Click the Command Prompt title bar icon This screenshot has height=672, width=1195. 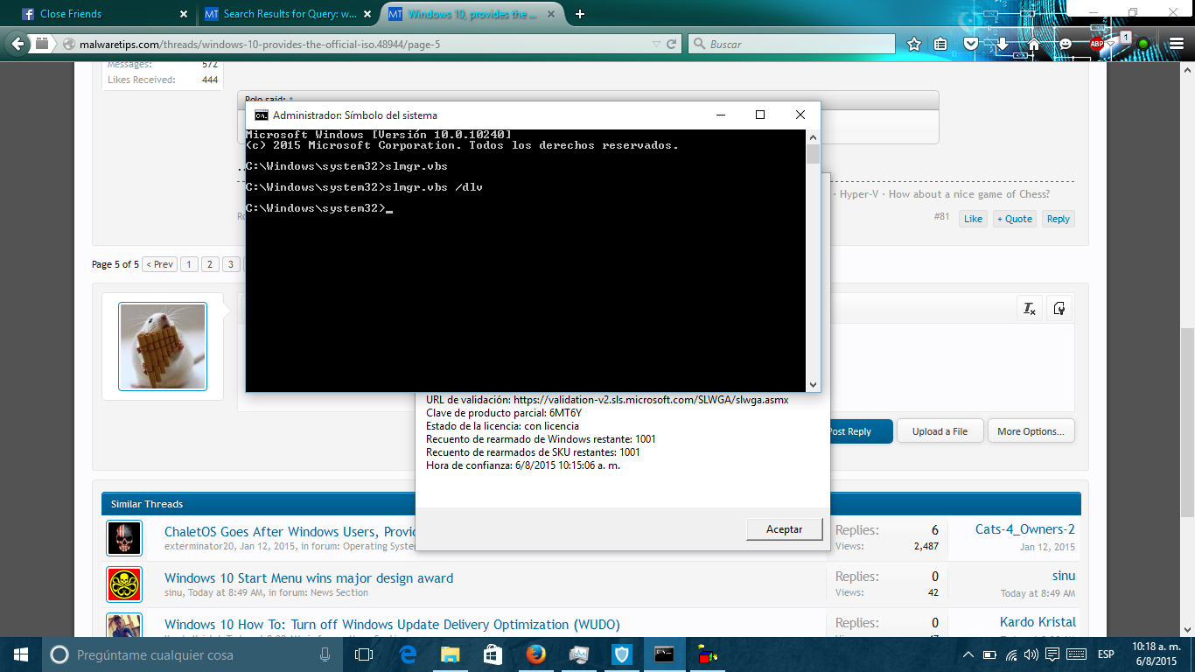click(261, 115)
